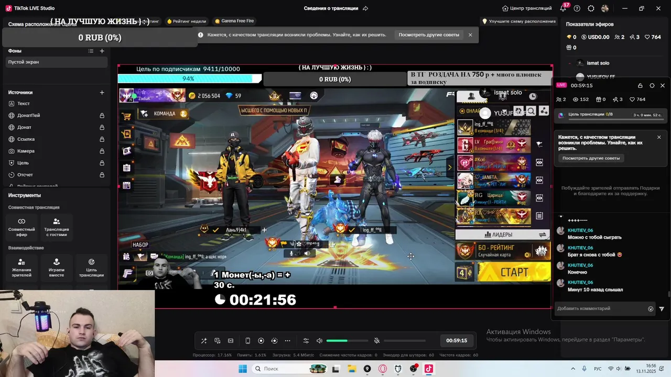Switch to the Garena Free Fire tab
The image size is (671, 377).
[x=234, y=21]
